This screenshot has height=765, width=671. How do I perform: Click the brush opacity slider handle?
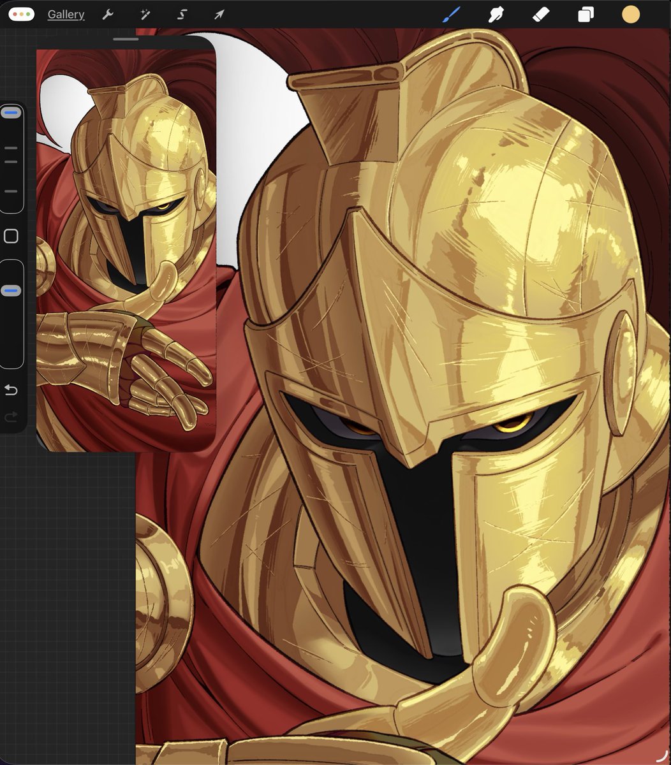[x=11, y=291]
